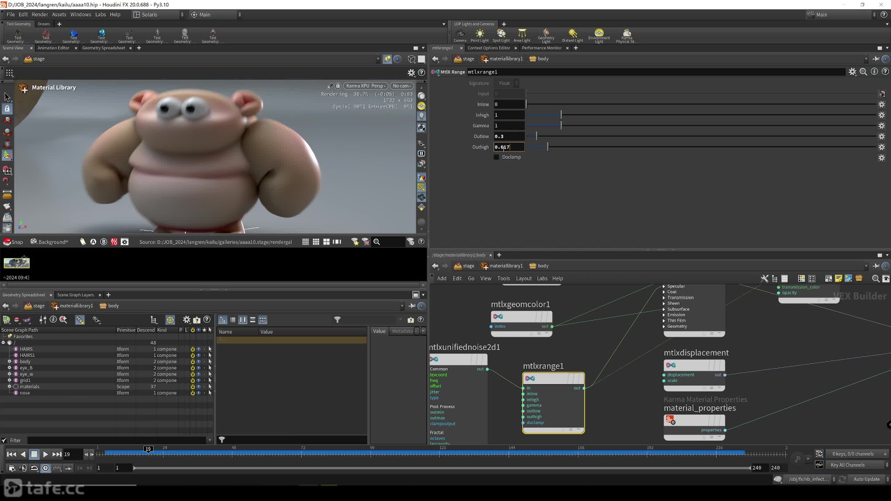
Task: Click the Outlow slider handle
Action: (536, 136)
